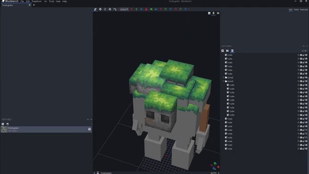Screen dimensions: 309x174
Task: Click the right arrow in bottom status bar
Action: [219, 173]
